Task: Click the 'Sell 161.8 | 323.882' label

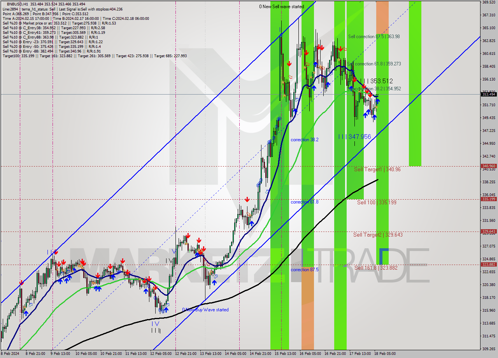Action: tap(376, 268)
